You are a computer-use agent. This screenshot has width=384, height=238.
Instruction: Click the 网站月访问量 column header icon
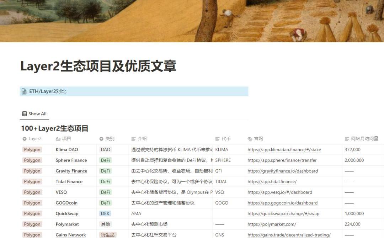[347, 139]
